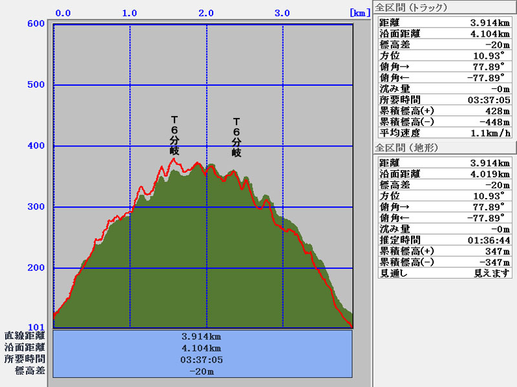Click the 見通し 見えます row
This screenshot has height=387, width=517.
[x=444, y=273]
